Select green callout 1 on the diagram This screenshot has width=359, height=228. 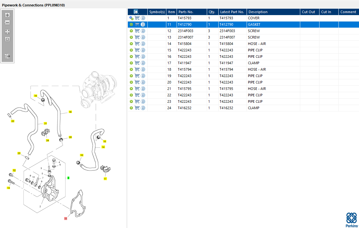pos(68,178)
